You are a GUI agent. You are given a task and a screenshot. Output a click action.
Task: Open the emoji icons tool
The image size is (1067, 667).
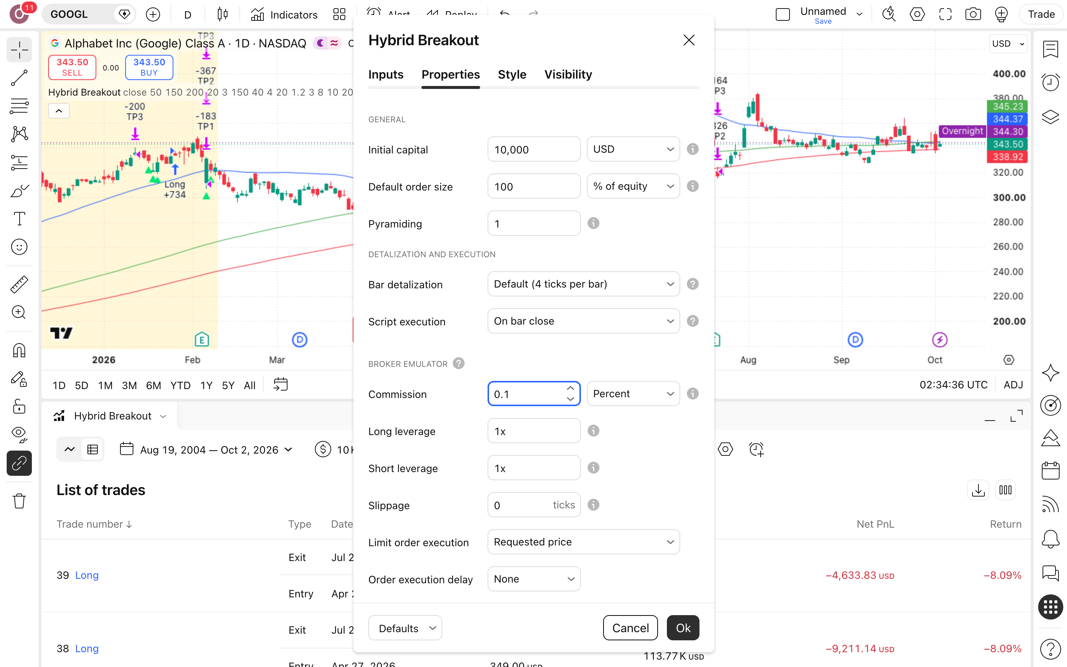click(x=19, y=247)
